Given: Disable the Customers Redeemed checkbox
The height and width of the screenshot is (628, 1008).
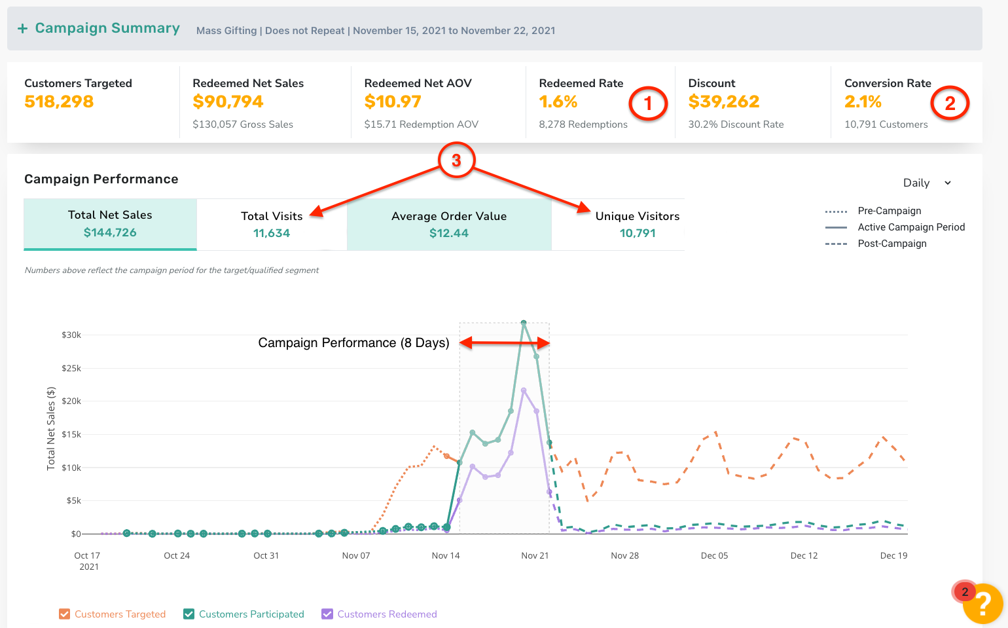Looking at the screenshot, I should point(327,614).
